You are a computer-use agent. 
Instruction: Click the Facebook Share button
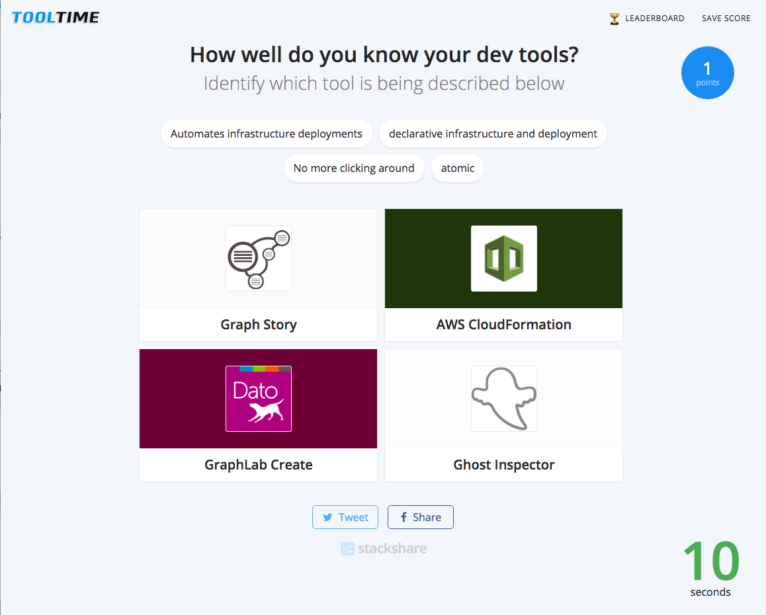[x=421, y=517]
